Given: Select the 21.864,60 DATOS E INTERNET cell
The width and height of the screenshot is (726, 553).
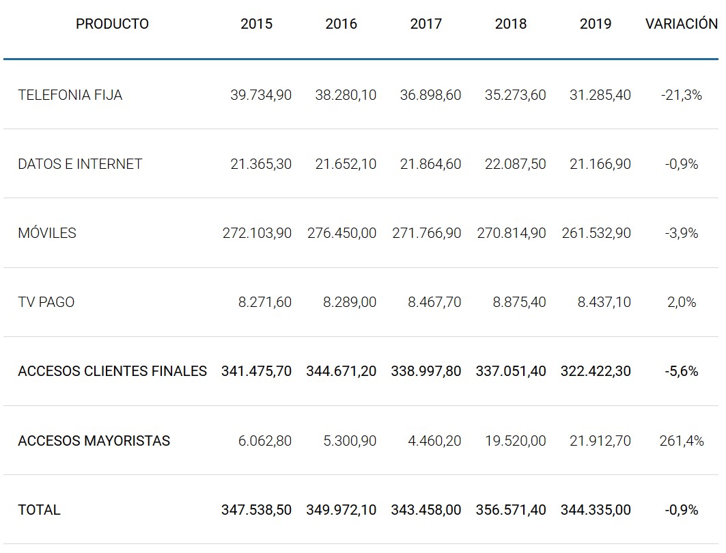Looking at the screenshot, I should [430, 164].
